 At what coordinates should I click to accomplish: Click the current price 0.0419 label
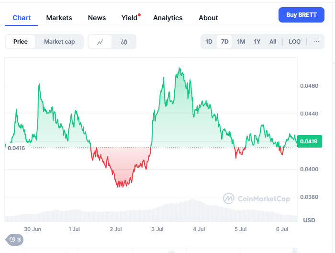tap(309, 141)
